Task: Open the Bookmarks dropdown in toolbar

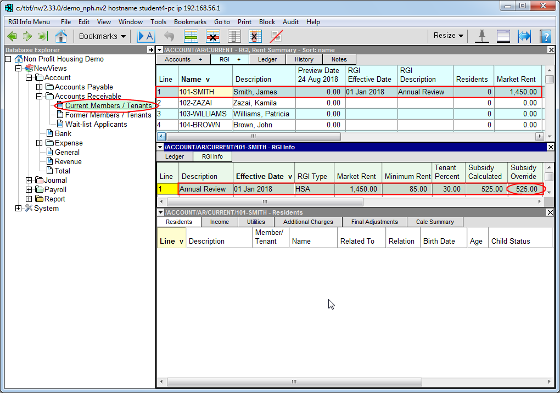Action: pyautogui.click(x=102, y=36)
